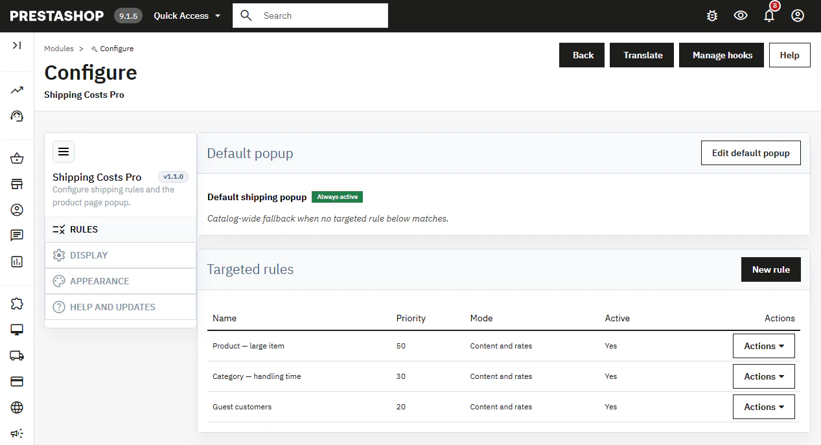Open notifications with the bell icon

(x=769, y=16)
